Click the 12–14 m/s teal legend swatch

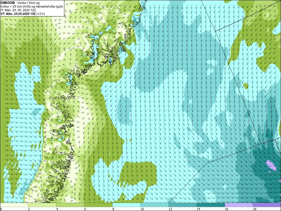[x=183, y=205]
